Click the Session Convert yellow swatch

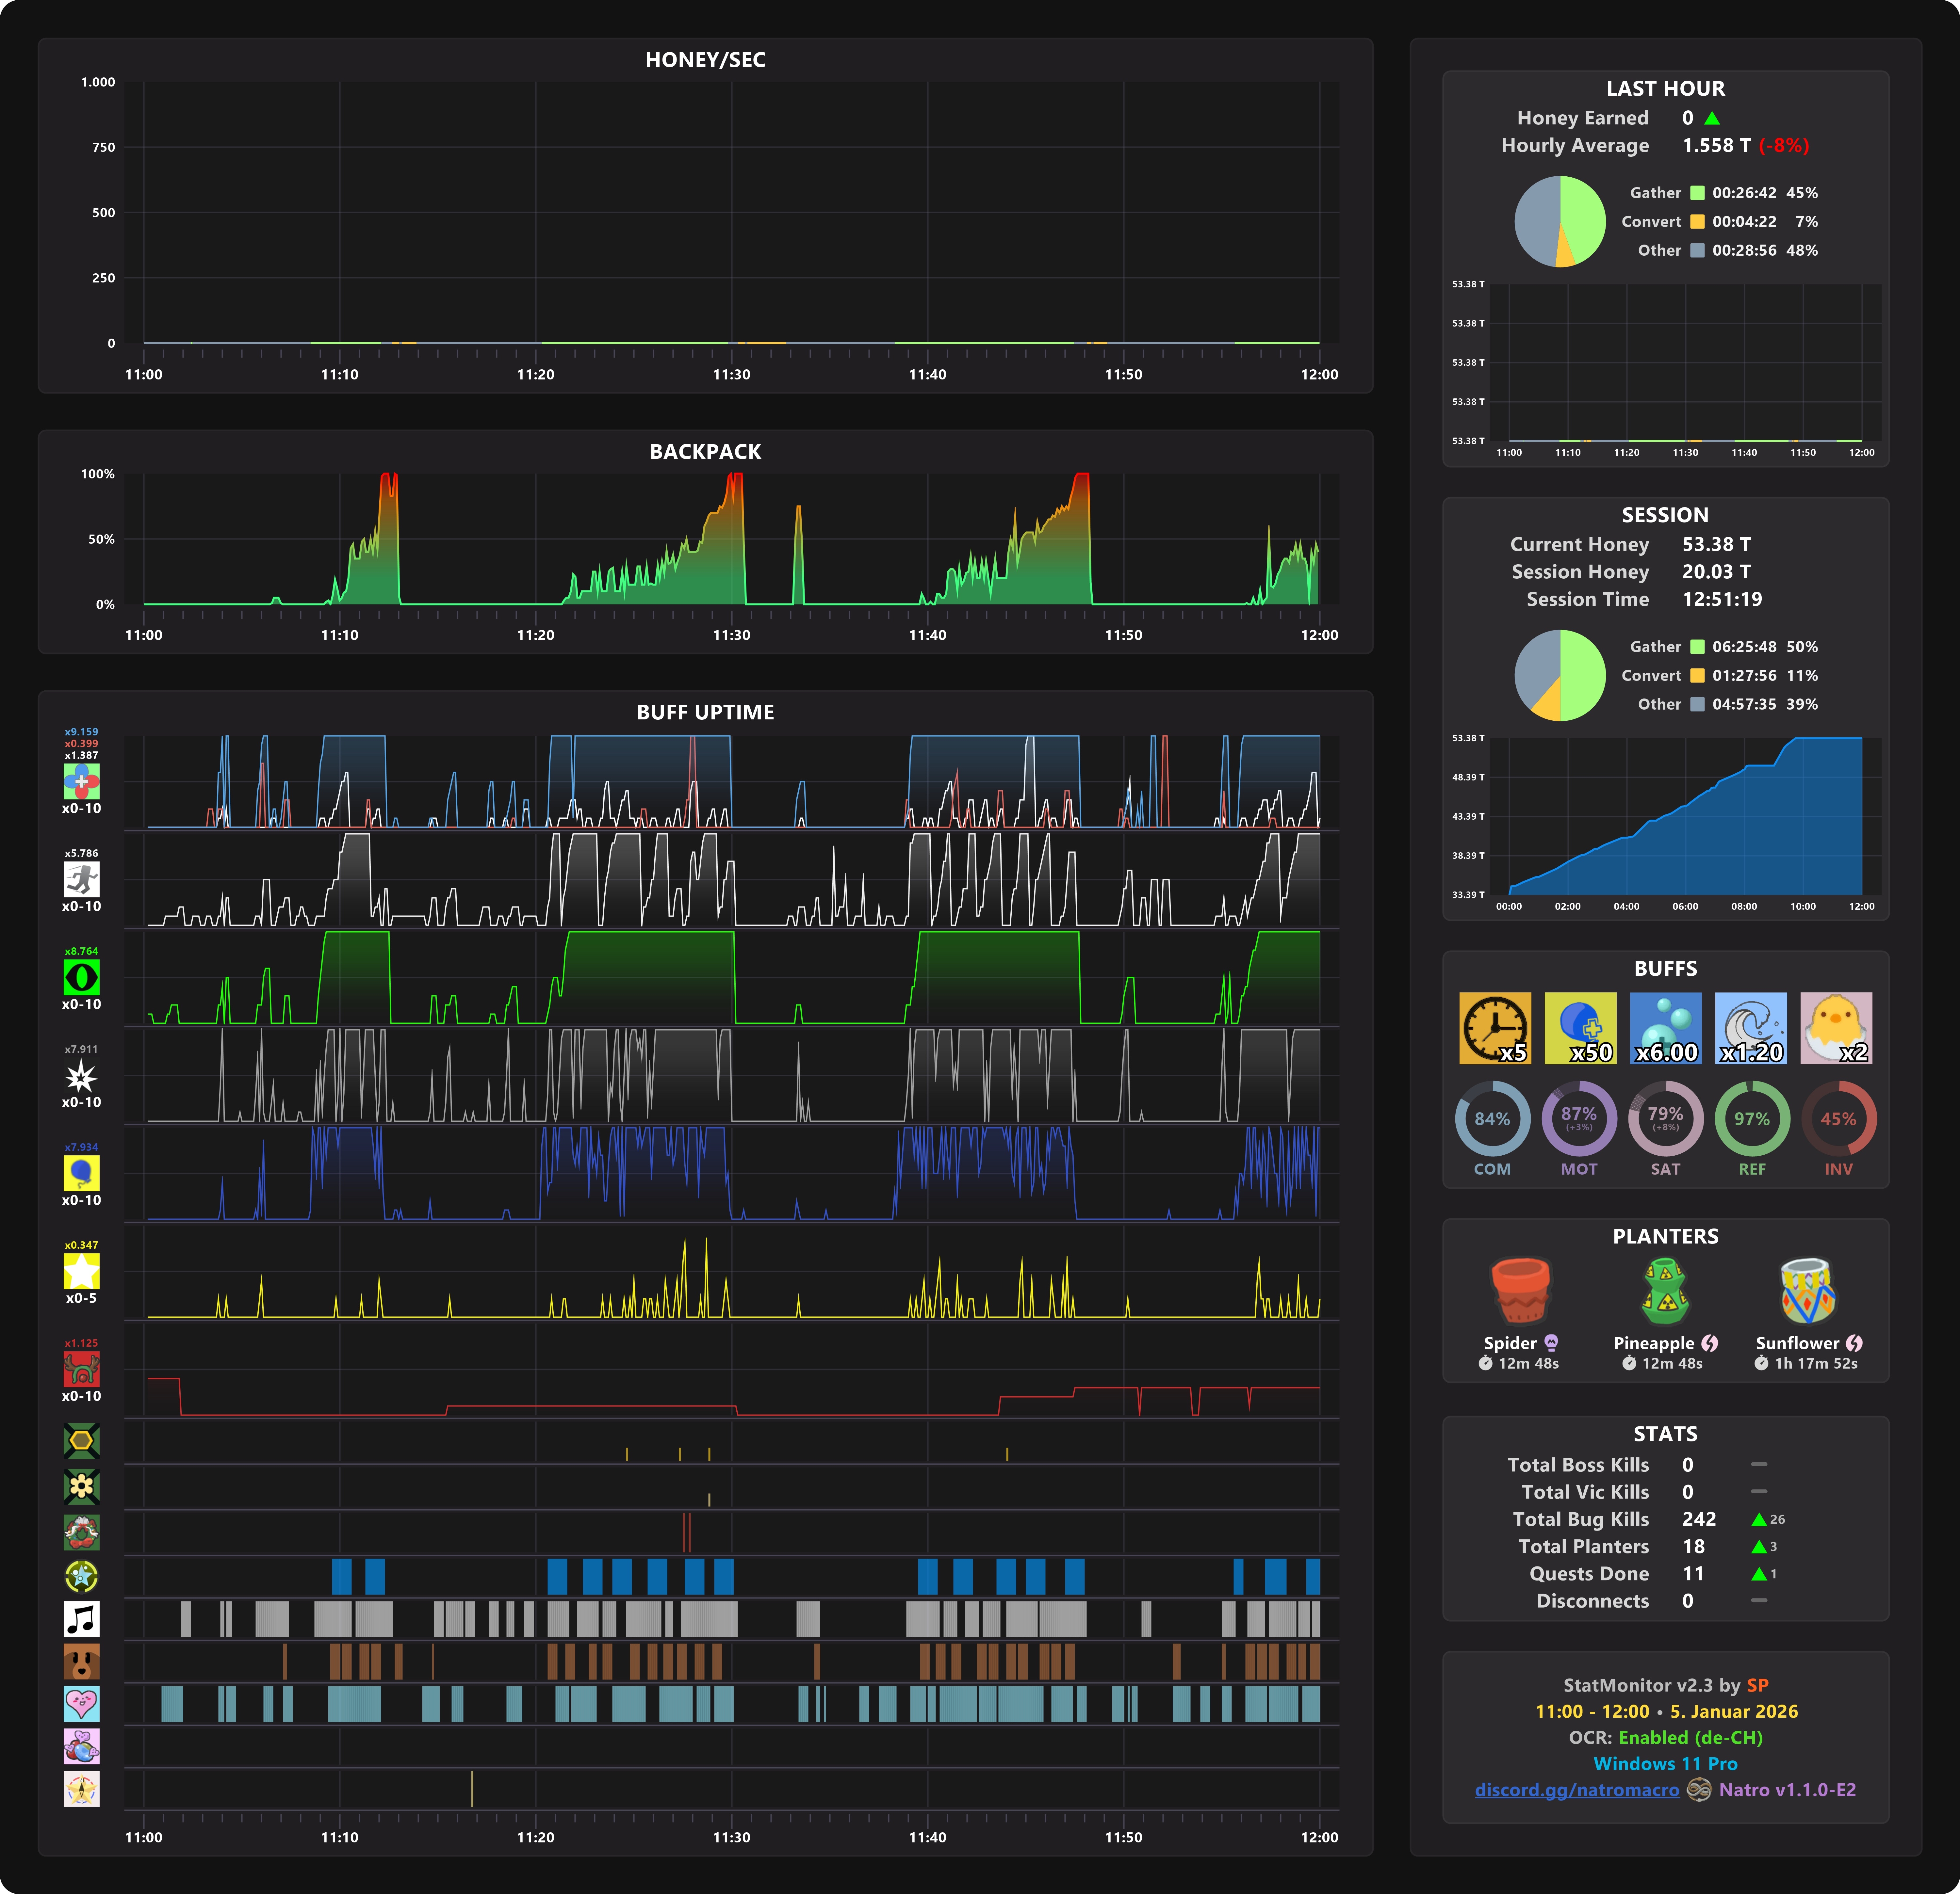click(1697, 676)
